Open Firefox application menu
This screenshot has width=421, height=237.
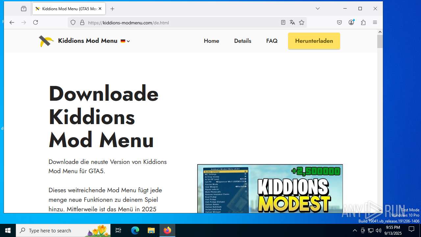[375, 22]
